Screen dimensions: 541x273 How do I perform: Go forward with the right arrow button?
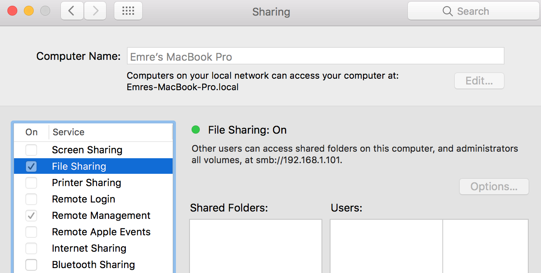(x=95, y=11)
